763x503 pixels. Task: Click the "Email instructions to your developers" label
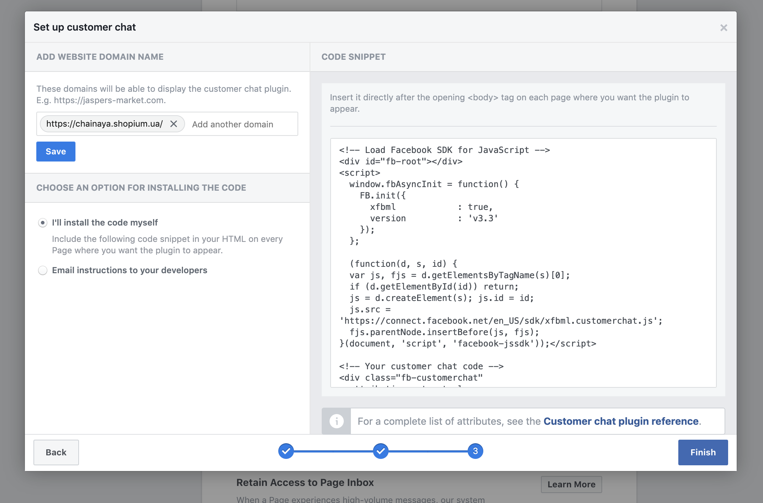pos(130,270)
